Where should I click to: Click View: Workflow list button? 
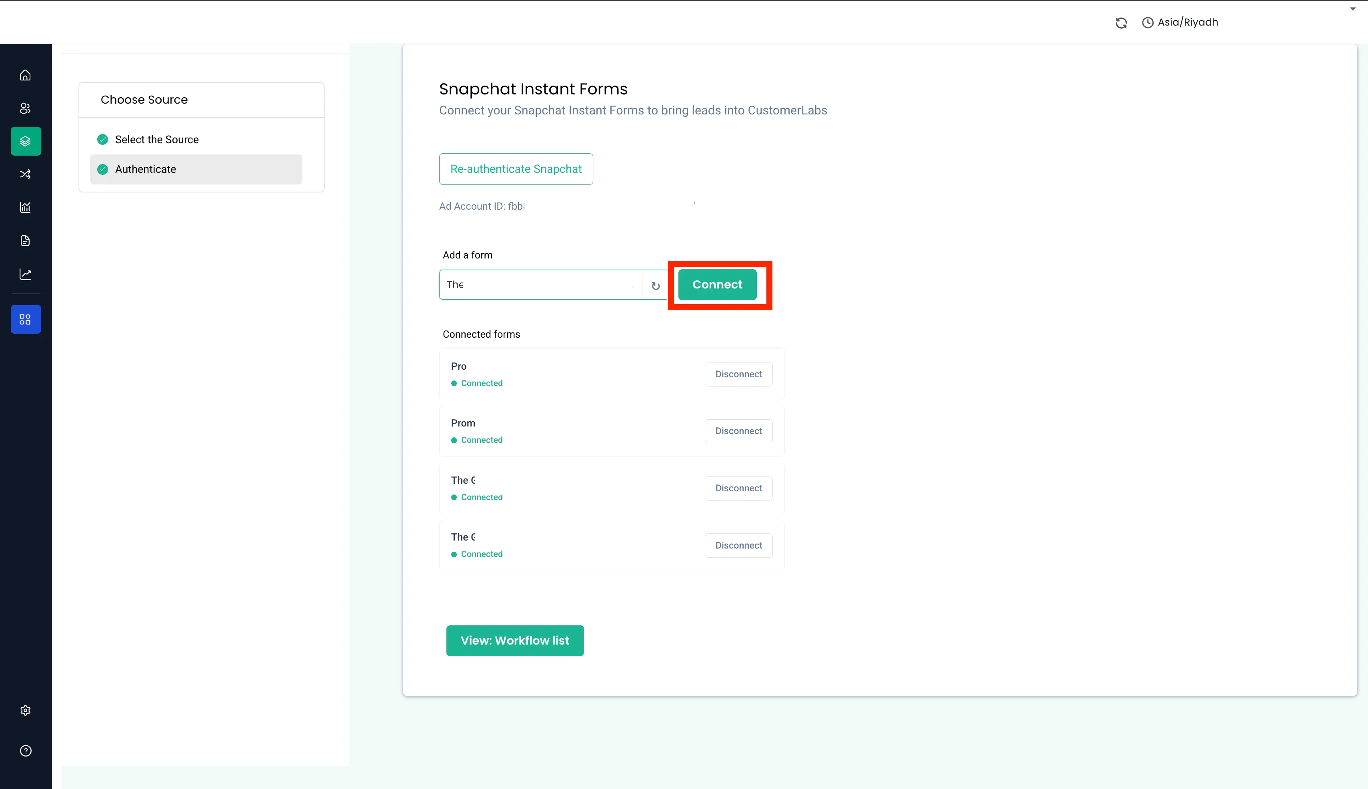pyautogui.click(x=515, y=641)
